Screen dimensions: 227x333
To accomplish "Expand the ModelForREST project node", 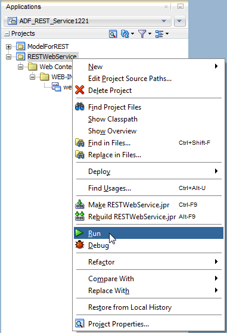I will click(x=8, y=46).
